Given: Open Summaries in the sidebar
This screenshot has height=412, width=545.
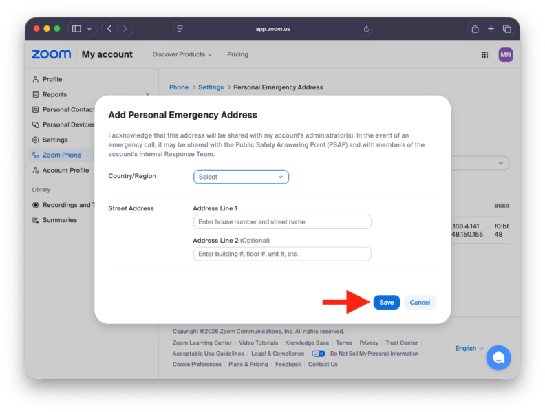Looking at the screenshot, I should (59, 220).
